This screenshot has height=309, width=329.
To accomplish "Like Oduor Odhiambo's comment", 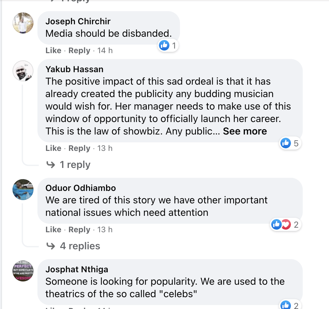I will pyautogui.click(x=53, y=230).
